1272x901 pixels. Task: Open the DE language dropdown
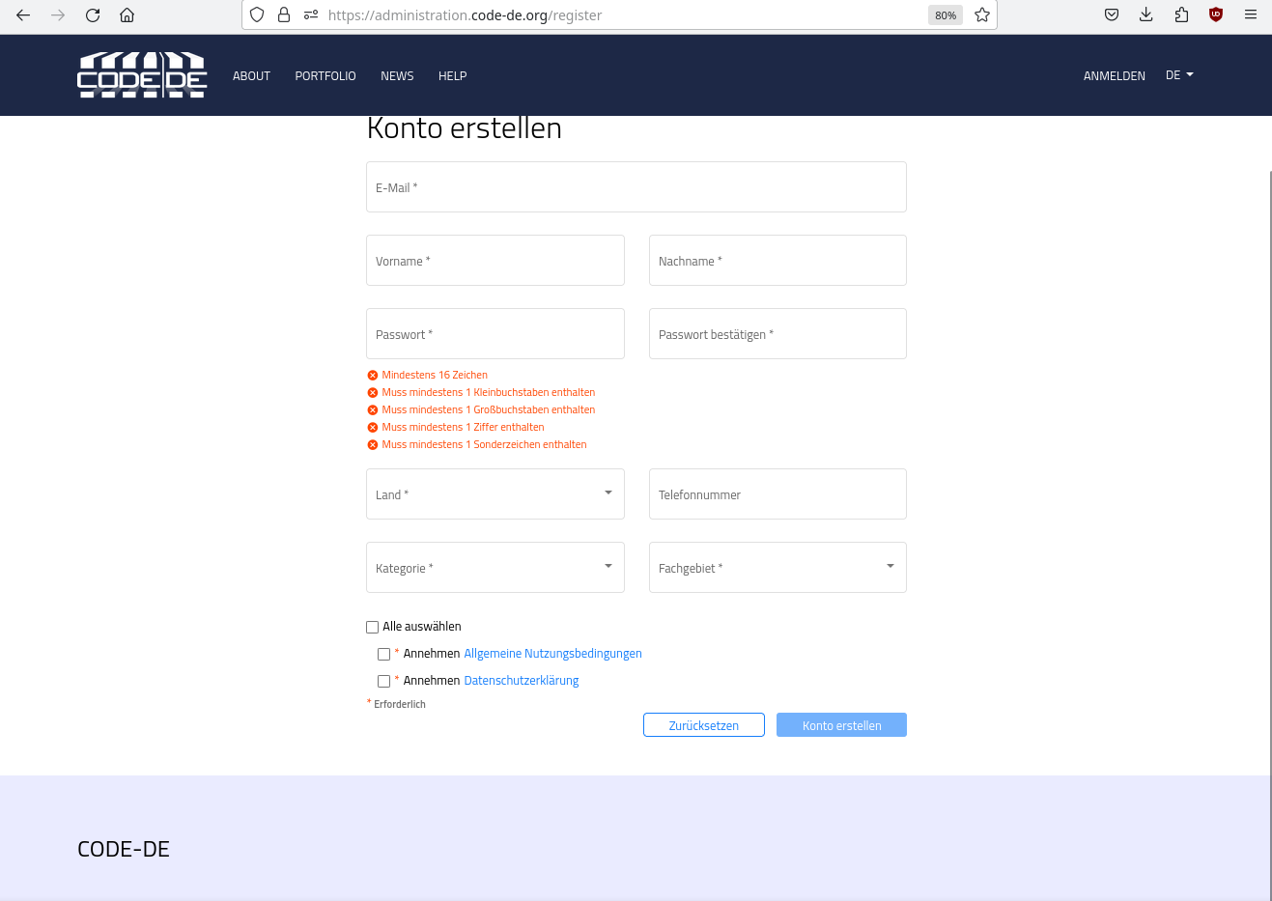click(x=1179, y=75)
